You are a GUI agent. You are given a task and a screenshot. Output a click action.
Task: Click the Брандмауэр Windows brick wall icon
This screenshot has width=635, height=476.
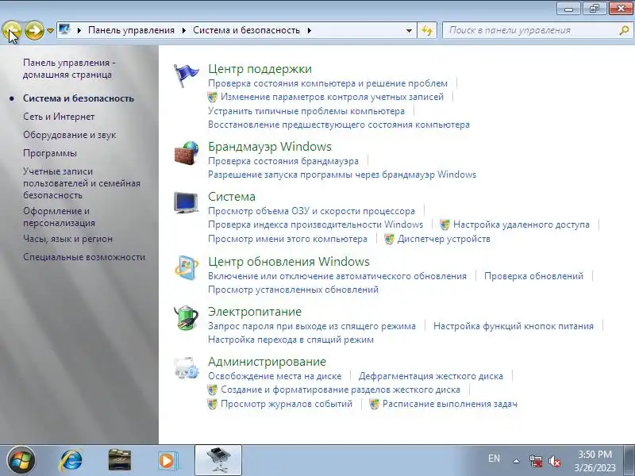click(187, 153)
